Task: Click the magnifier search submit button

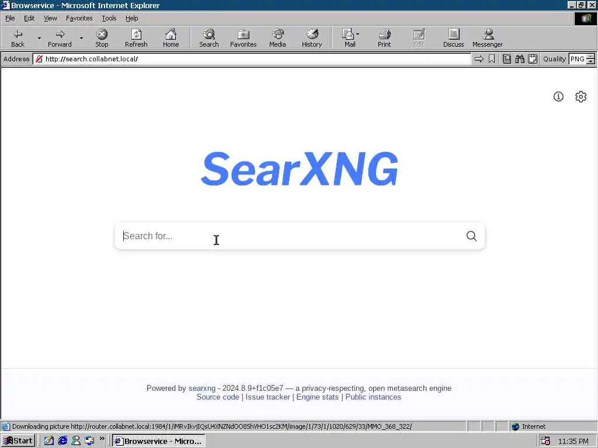Action: click(x=471, y=236)
